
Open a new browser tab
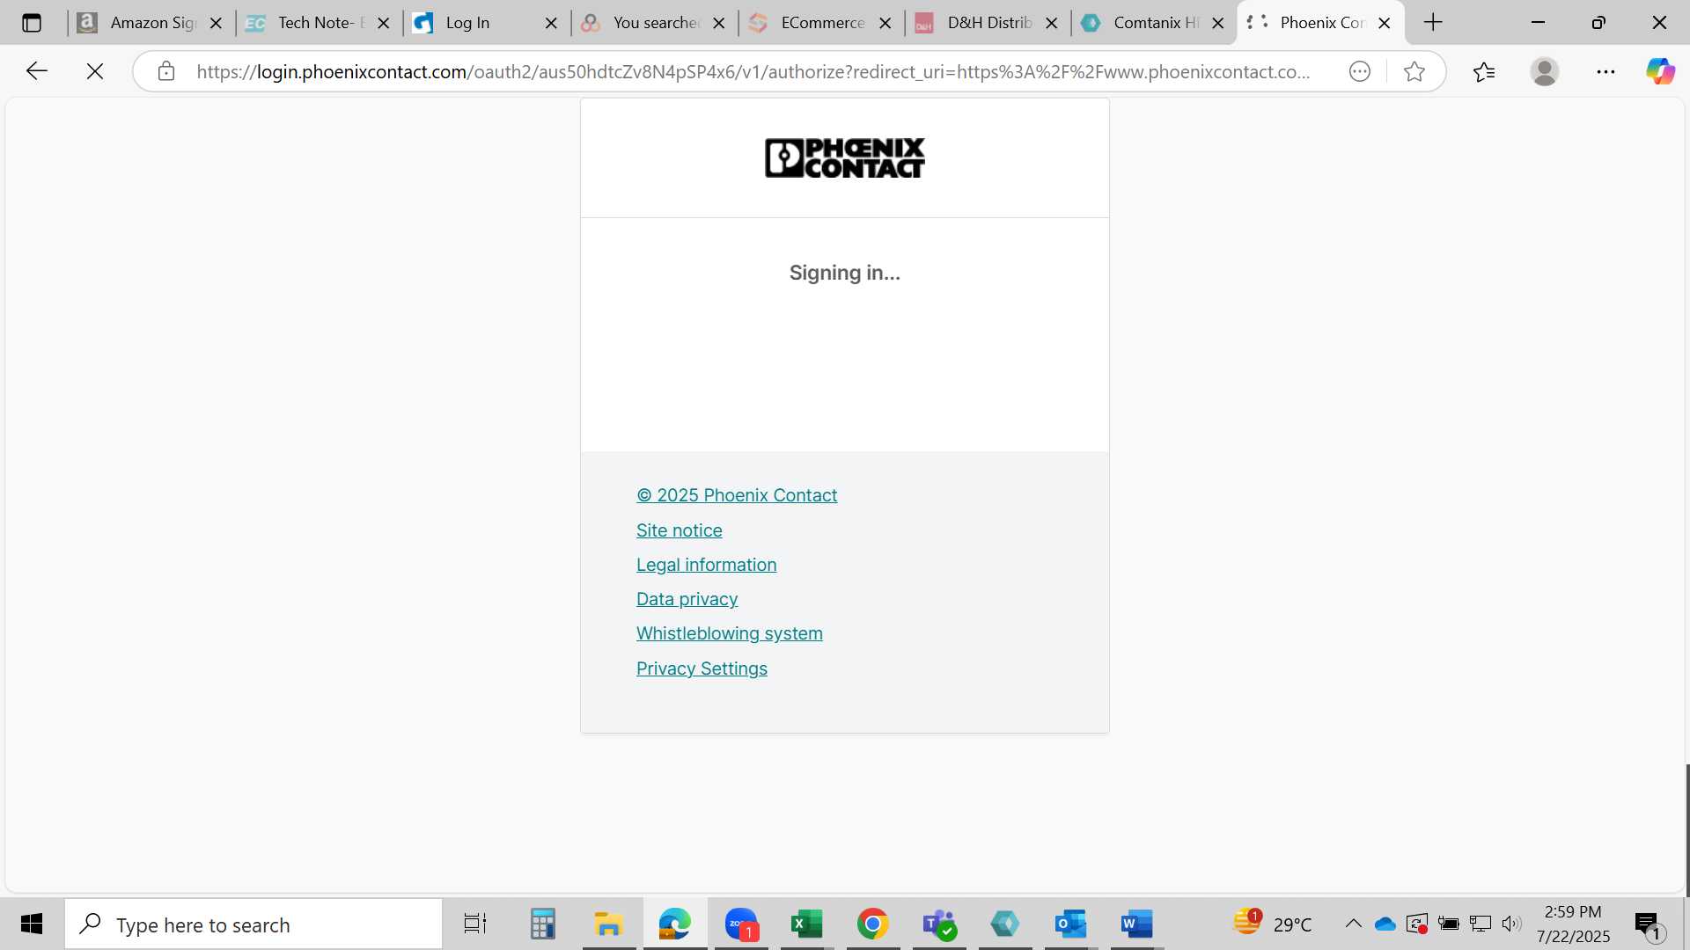[x=1433, y=23]
